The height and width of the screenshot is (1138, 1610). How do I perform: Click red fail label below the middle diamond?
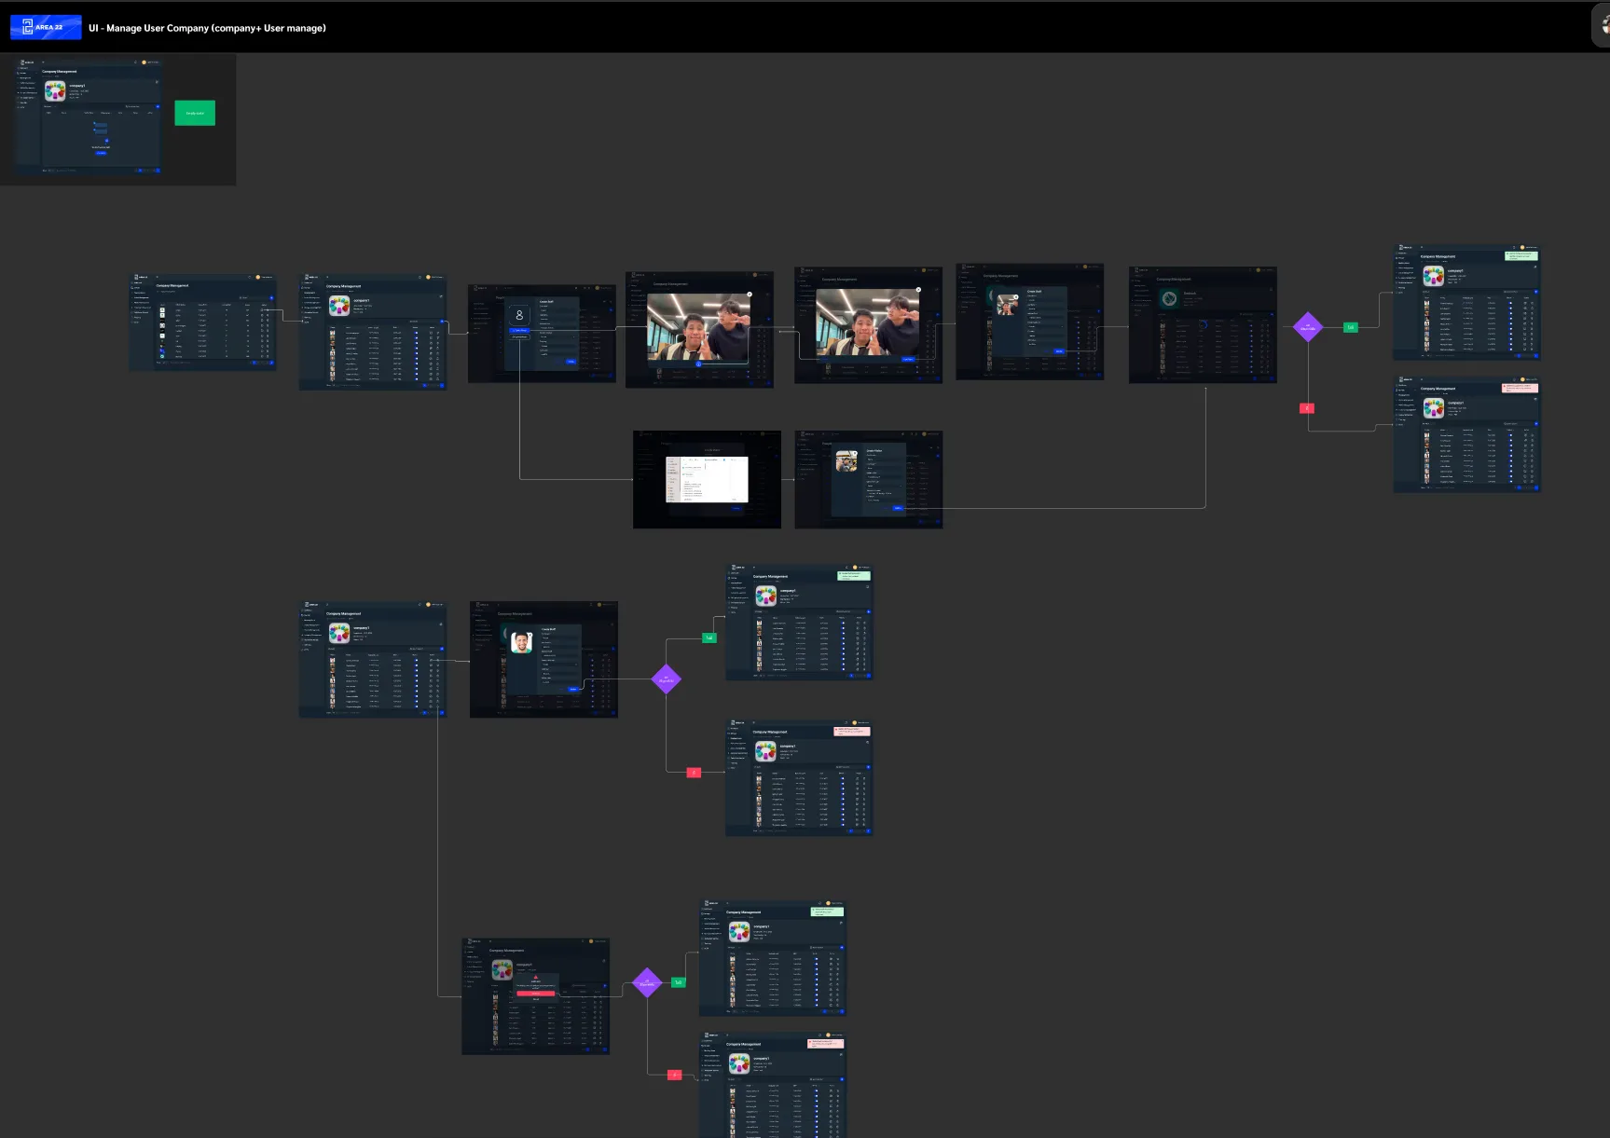coord(694,773)
